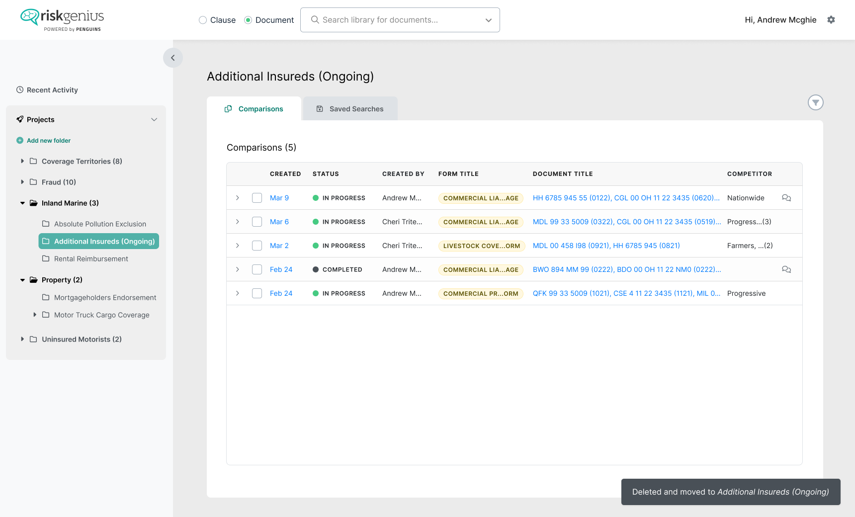
Task: Open the Rental Reimbursement folder
Action: [91, 259]
